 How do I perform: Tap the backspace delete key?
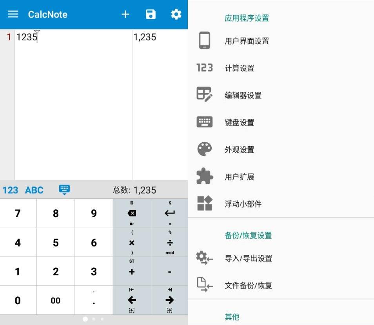click(x=132, y=213)
